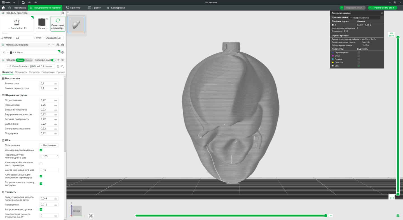Toggle the Расширенный mode switch

pos(53,60)
